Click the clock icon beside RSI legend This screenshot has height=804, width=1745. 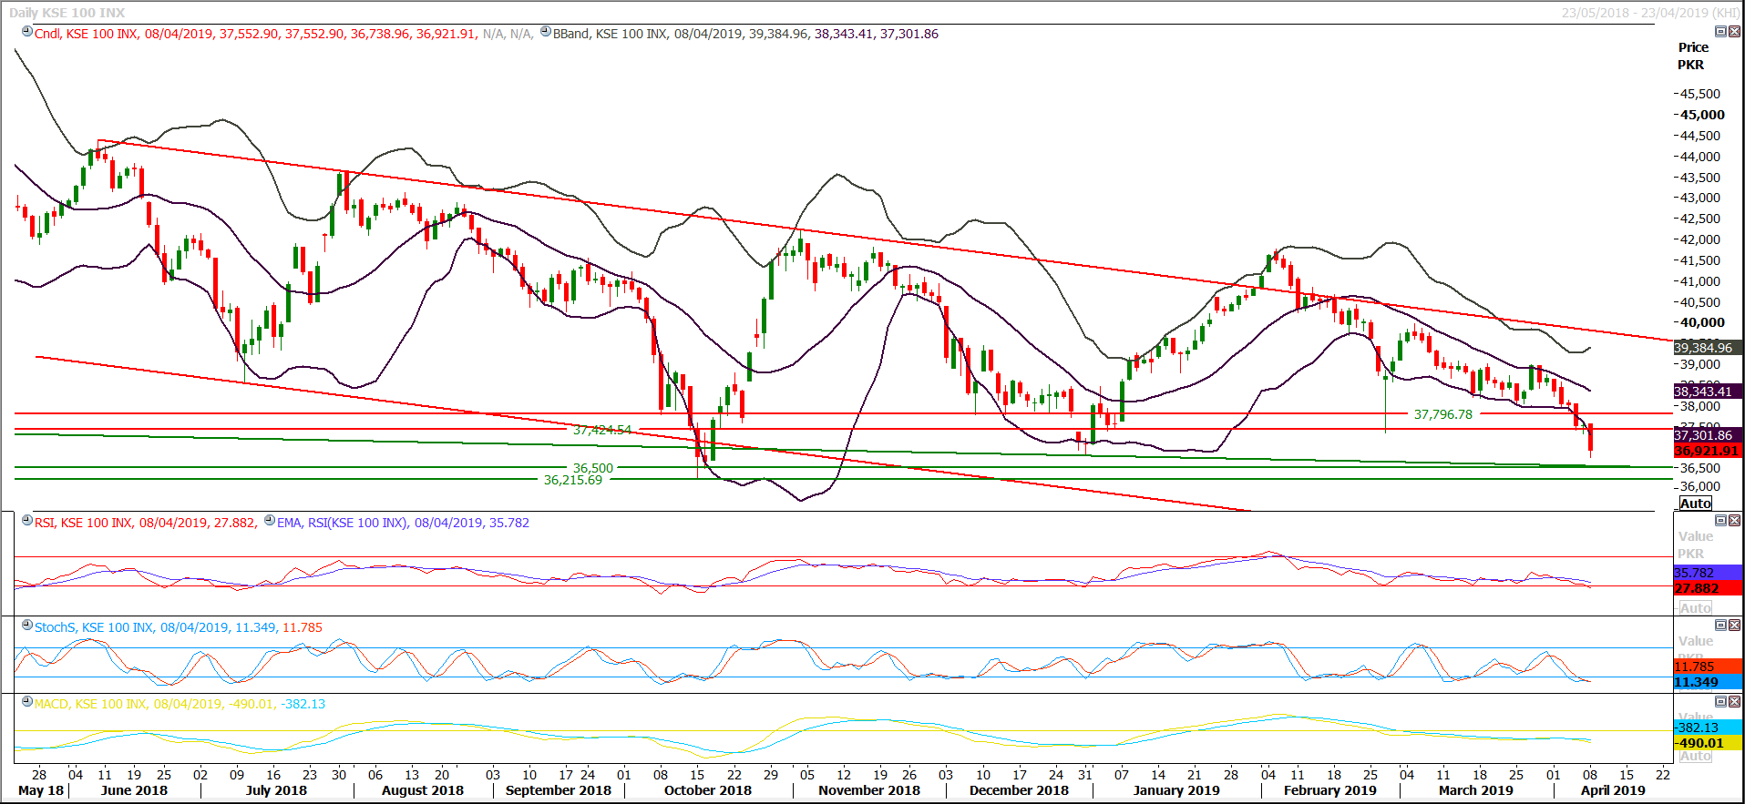[27, 521]
